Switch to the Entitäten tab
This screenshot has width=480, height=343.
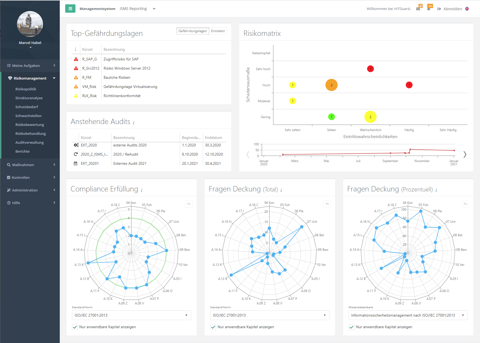click(218, 31)
